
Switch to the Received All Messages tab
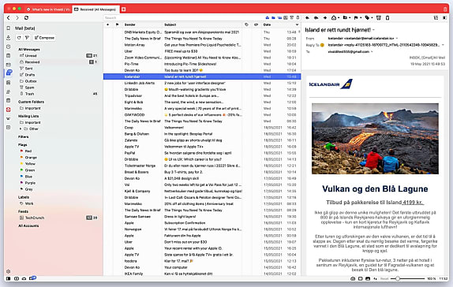95,9
